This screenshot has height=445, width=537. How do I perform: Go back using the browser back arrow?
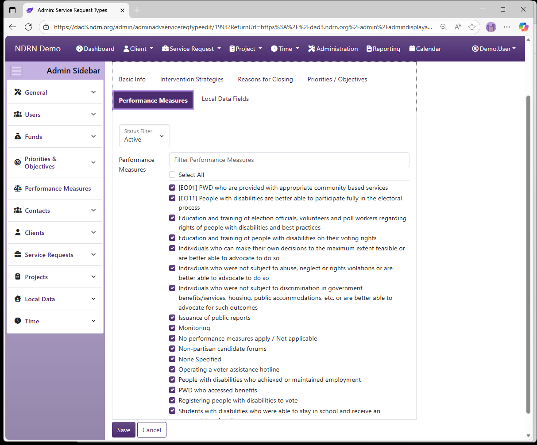[x=12, y=27]
